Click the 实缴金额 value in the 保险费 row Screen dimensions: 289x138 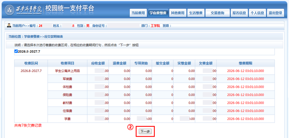coord(192,95)
